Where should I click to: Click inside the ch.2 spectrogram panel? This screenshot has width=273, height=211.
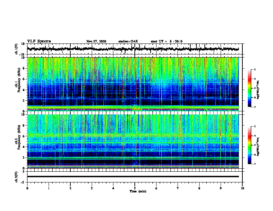pyautogui.click(x=133, y=141)
